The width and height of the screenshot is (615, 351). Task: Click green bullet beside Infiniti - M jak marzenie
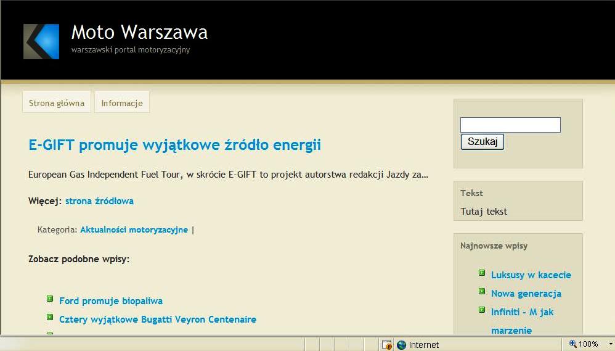tap(482, 310)
